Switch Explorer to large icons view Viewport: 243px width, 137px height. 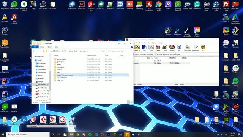(131, 102)
